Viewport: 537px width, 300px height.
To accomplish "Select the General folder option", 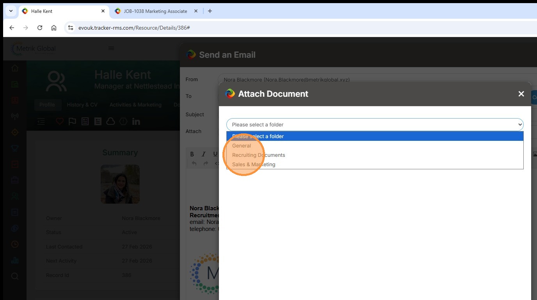I will 375,146.
